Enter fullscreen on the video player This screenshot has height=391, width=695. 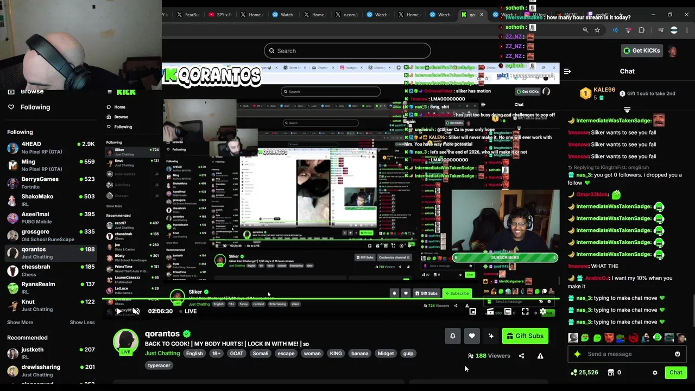click(x=525, y=312)
